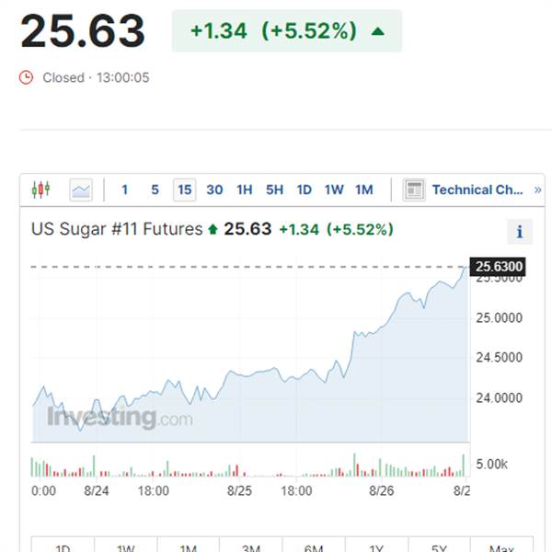
Task: Click the green triangle next to +5.52%
Action: (x=378, y=31)
